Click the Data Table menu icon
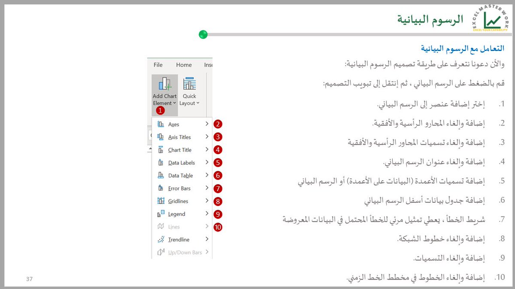515x289 pixels. coord(161,176)
